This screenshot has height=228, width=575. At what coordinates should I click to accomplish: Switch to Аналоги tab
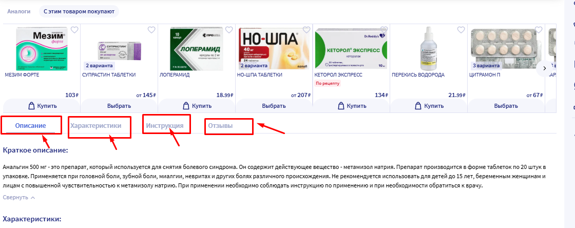coord(19,11)
